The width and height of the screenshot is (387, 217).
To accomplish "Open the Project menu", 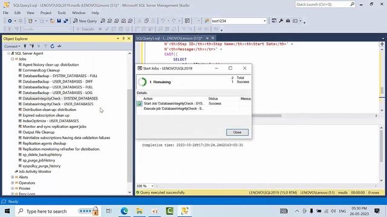I will 46,13.
